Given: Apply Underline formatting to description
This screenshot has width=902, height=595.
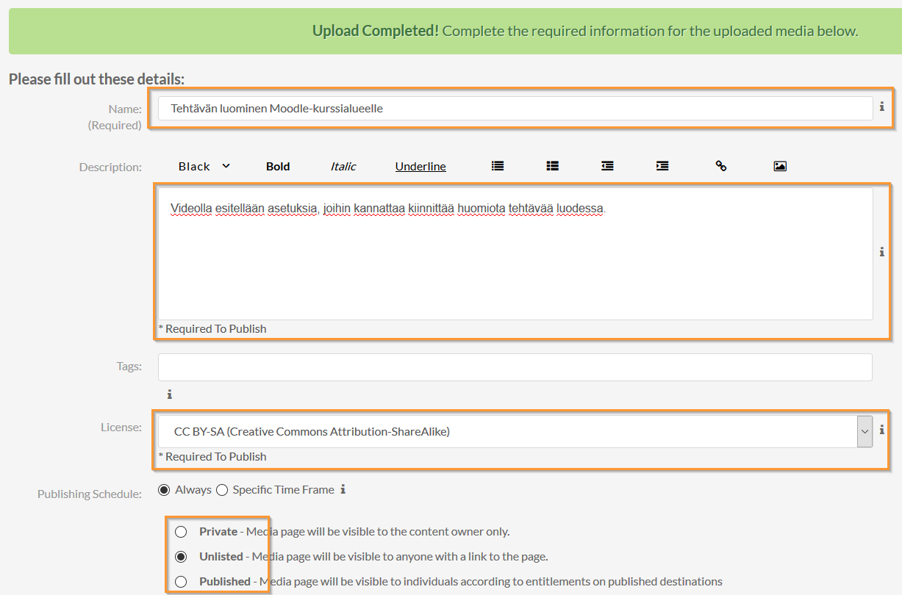Looking at the screenshot, I should [420, 167].
